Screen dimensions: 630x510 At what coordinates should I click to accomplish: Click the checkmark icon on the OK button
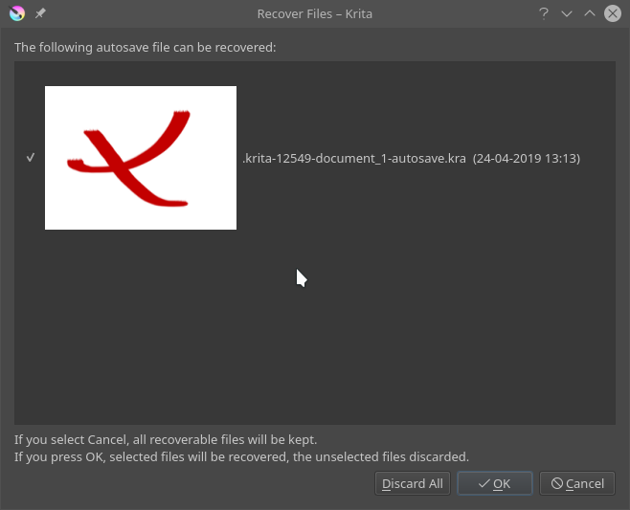(x=484, y=484)
